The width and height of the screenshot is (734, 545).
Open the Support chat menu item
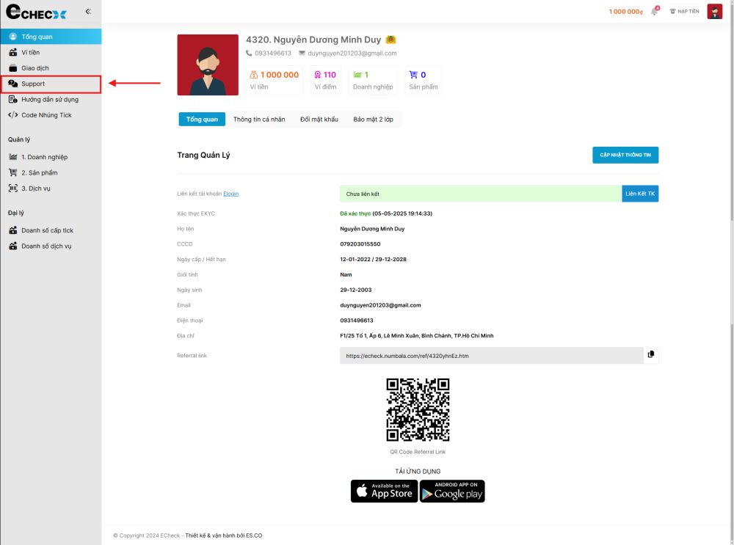pyautogui.click(x=33, y=84)
